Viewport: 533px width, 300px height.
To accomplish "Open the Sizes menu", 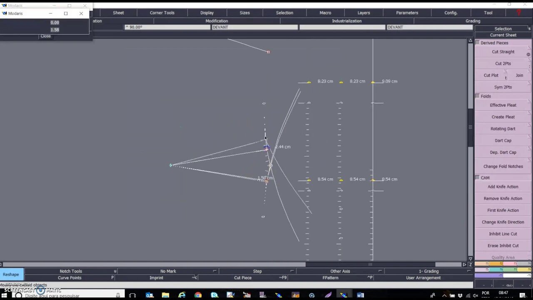I will click(x=245, y=12).
